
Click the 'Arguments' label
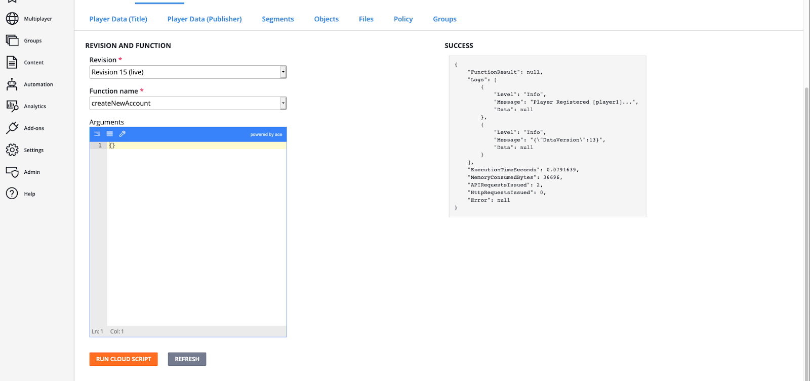[107, 122]
